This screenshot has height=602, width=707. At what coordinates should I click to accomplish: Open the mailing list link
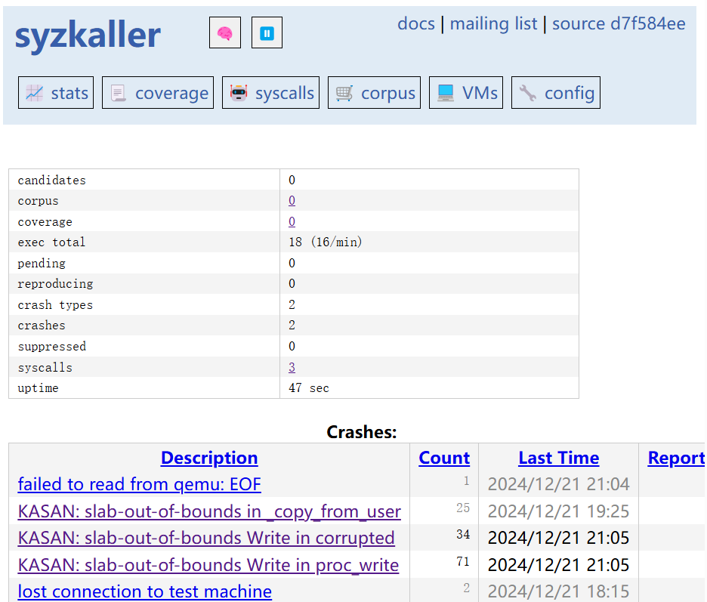coord(494,23)
